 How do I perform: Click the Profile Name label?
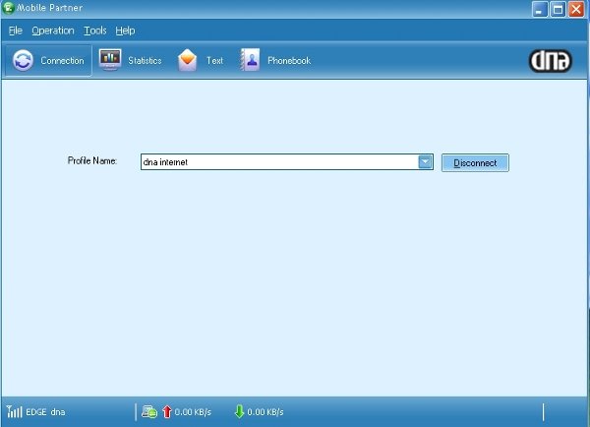tap(92, 160)
